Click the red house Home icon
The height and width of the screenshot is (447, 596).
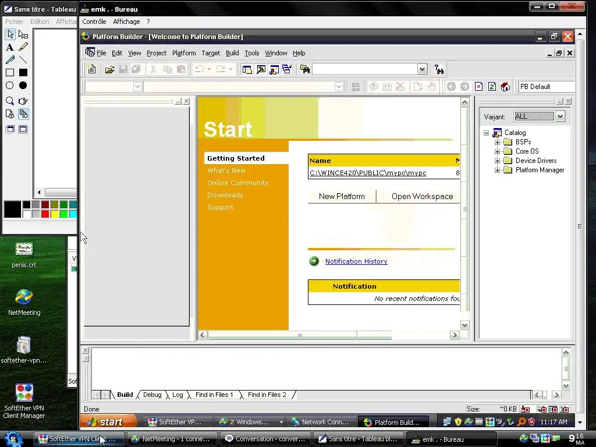[x=505, y=87]
